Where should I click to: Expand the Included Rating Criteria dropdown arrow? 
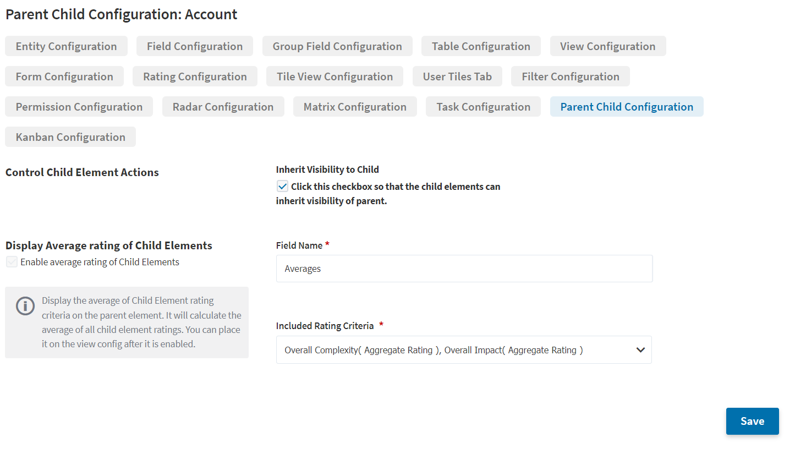[640, 350]
